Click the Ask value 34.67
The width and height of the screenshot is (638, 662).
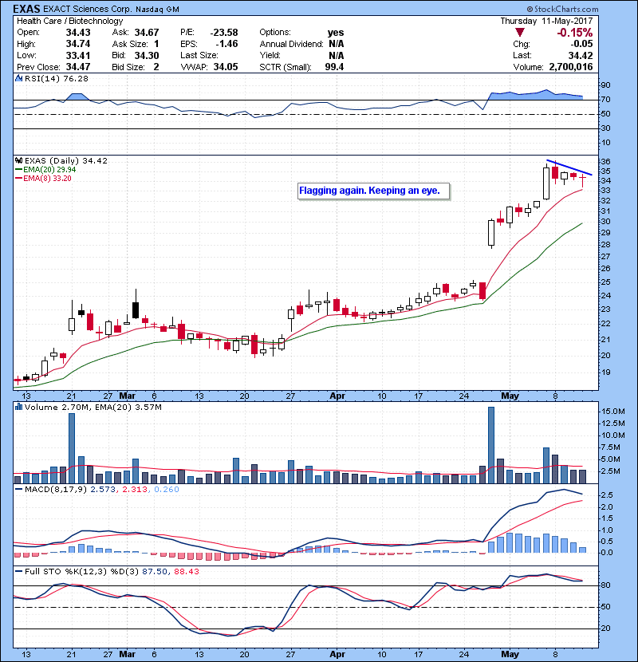point(147,33)
